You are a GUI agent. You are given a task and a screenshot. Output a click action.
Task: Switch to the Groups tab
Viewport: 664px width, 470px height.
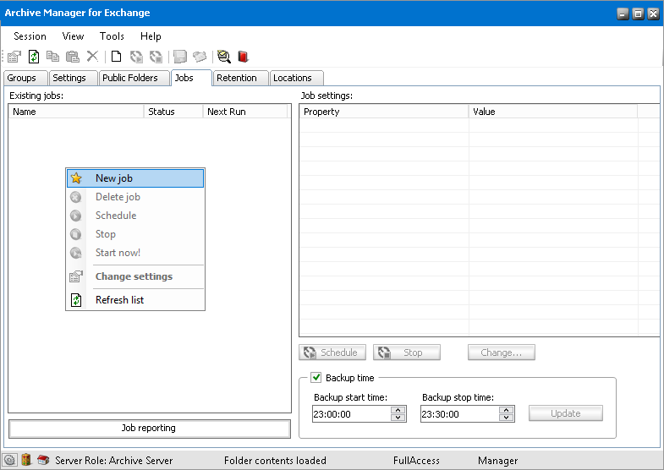click(x=25, y=78)
